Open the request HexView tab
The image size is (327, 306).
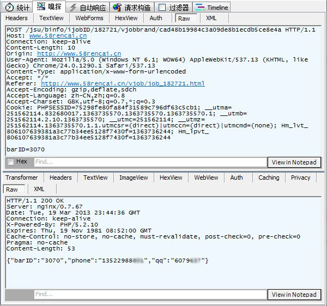[x=126, y=18]
